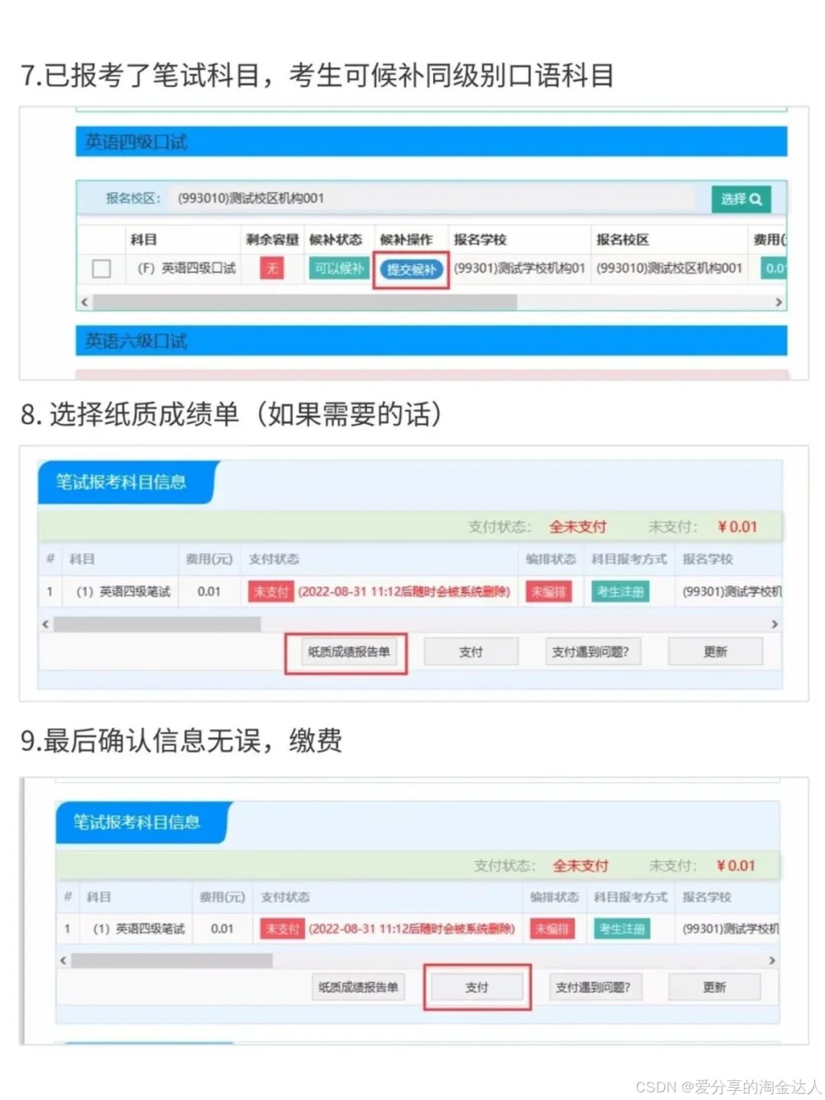Click right arrow of oral exam table scrollbar
The width and height of the screenshot is (825, 1100).
(778, 302)
